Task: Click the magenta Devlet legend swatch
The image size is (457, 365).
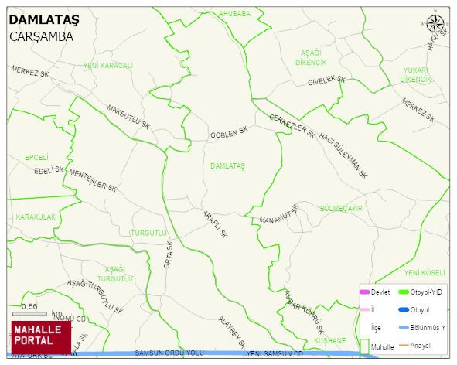Action: pyautogui.click(x=364, y=292)
